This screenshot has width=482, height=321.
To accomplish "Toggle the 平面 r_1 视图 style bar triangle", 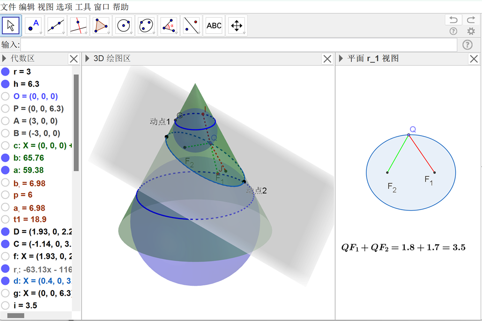I will tap(341, 58).
